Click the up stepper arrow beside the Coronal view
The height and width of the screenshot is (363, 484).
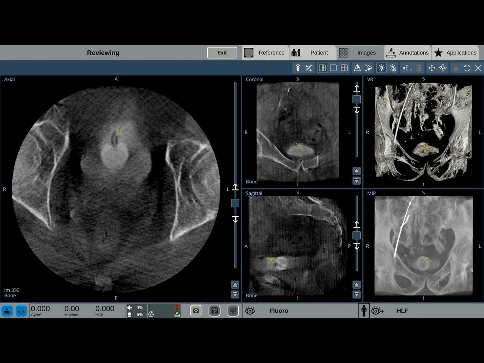[x=357, y=88]
